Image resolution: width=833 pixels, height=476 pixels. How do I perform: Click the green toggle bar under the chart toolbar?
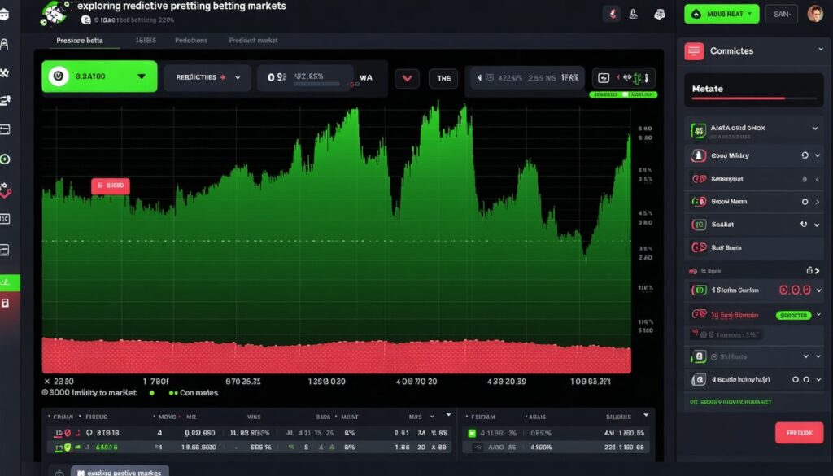[x=623, y=94]
